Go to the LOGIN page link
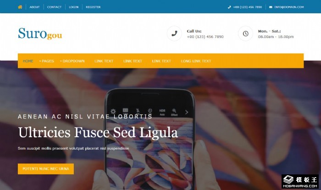Image resolution: width=321 pixels, height=190 pixels. (74, 7)
